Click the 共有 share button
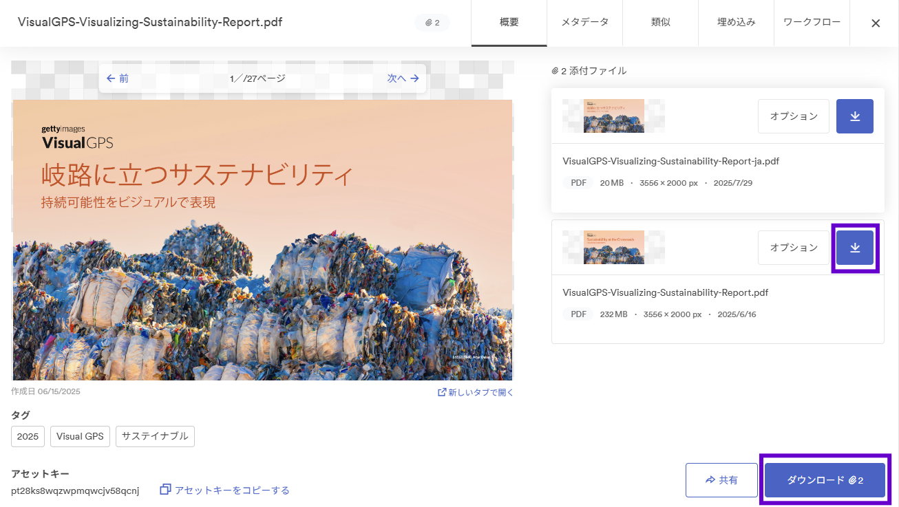899x507 pixels. coord(721,480)
